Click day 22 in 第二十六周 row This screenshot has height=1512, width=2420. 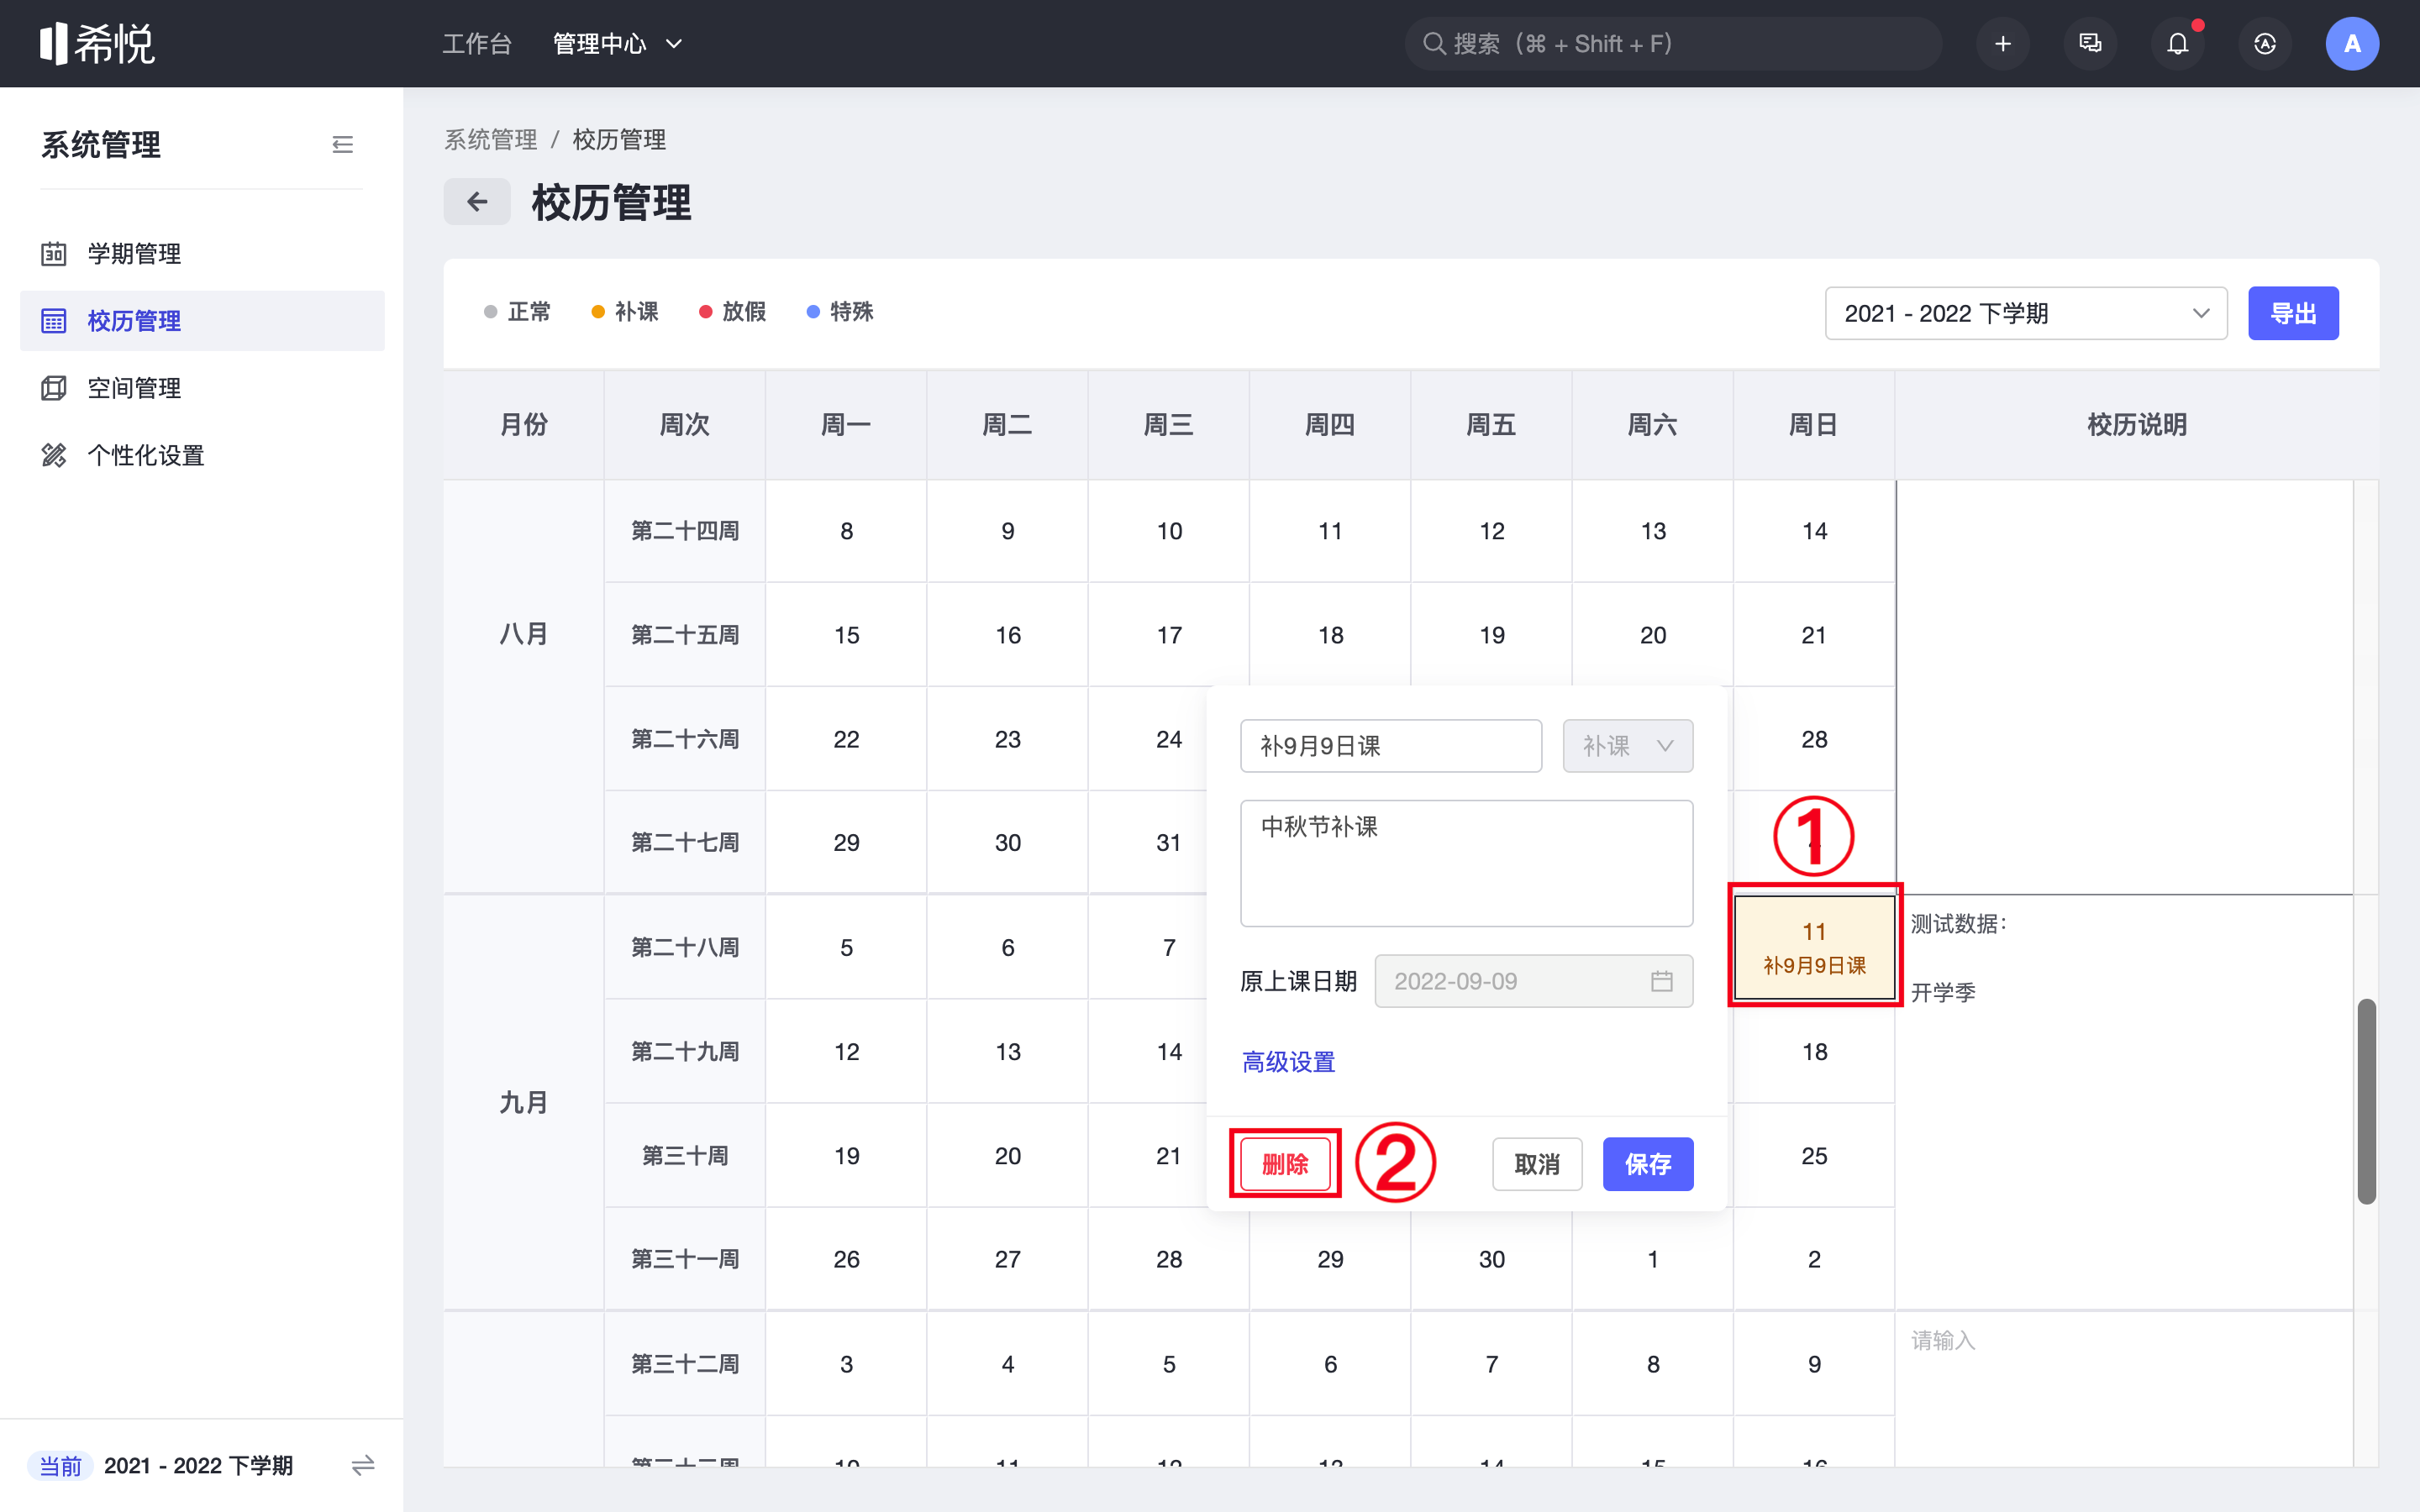pyautogui.click(x=846, y=739)
